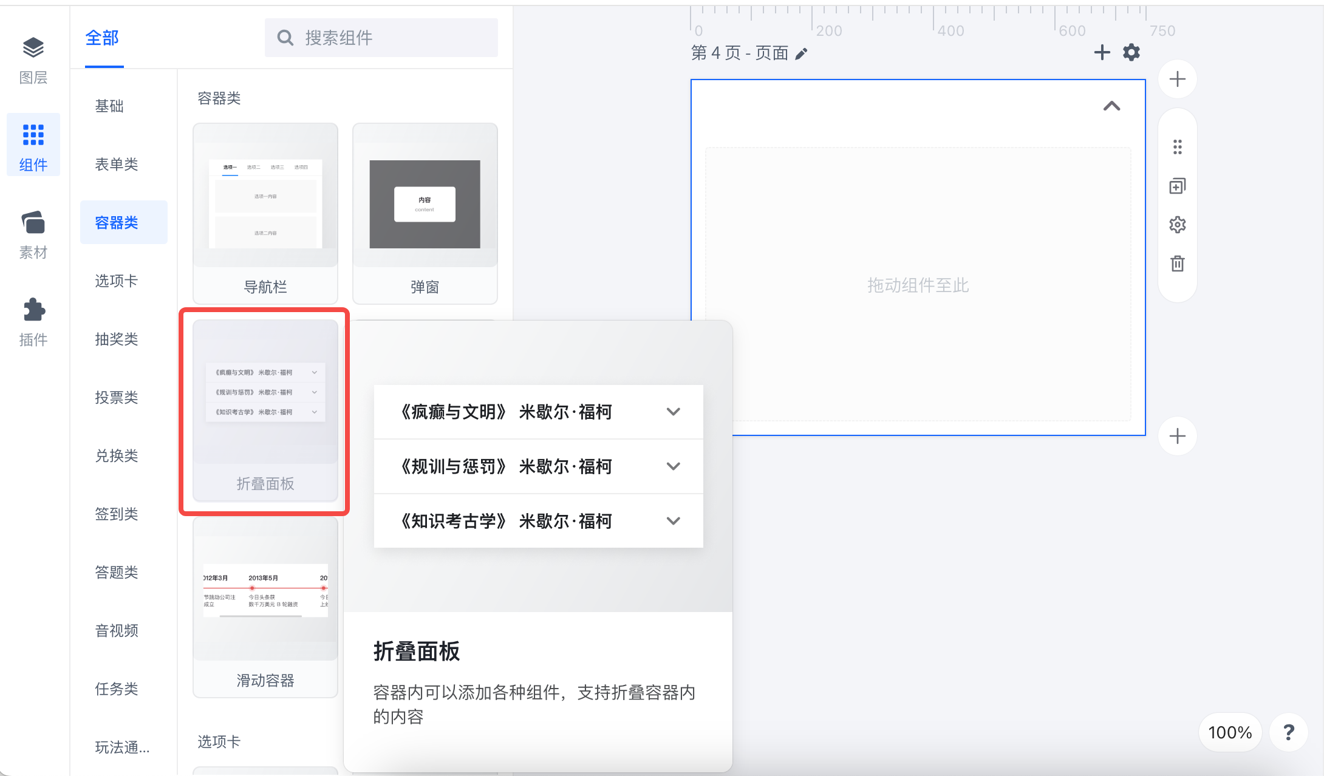This screenshot has width=1324, height=776.
Task: Open the 素材 materials panel
Action: [33, 236]
